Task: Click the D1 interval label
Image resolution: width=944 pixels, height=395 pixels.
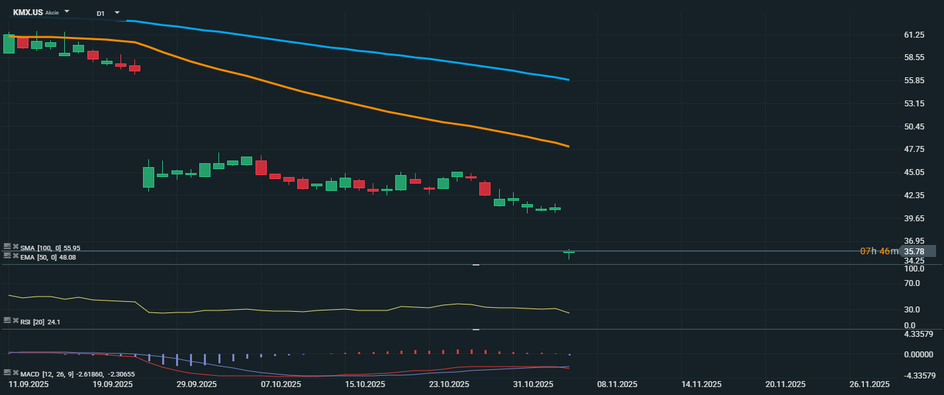Action: point(101,13)
